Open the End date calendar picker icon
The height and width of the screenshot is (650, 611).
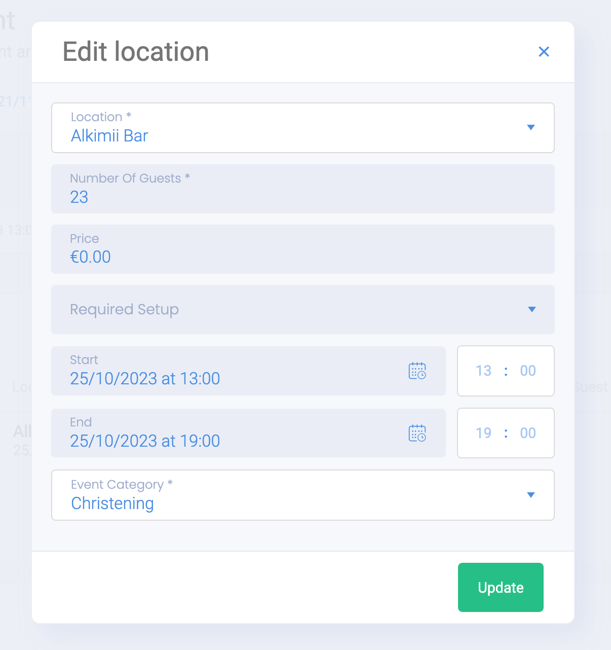click(417, 434)
